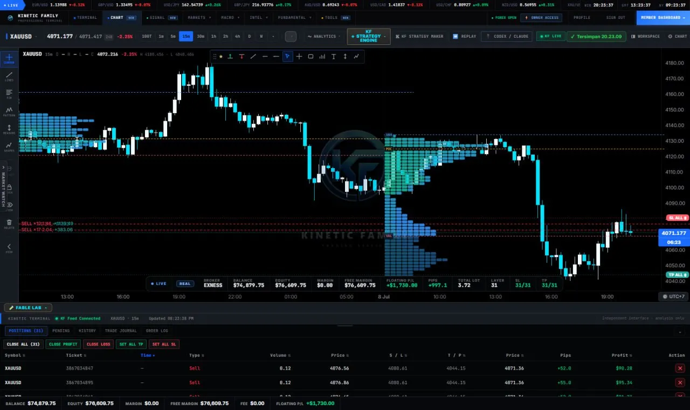Screen dimensions: 690x410
Task: Start Replay mode
Action: tap(465, 37)
